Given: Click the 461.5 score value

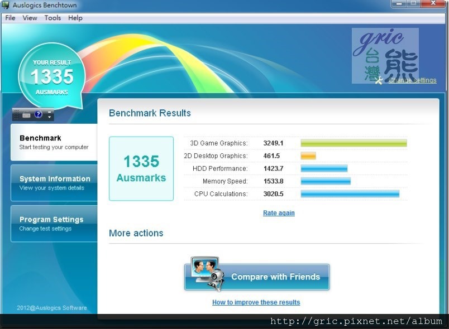Looking at the screenshot, I should [271, 156].
